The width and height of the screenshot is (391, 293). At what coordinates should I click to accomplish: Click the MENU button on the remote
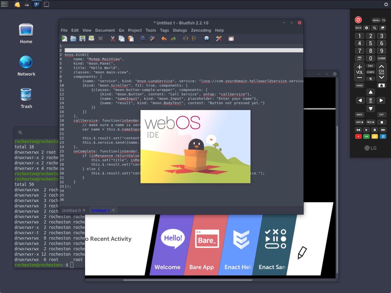[376, 20]
